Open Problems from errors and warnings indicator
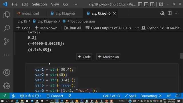Screen dimensions: 183x103 click(x=31, y=96)
